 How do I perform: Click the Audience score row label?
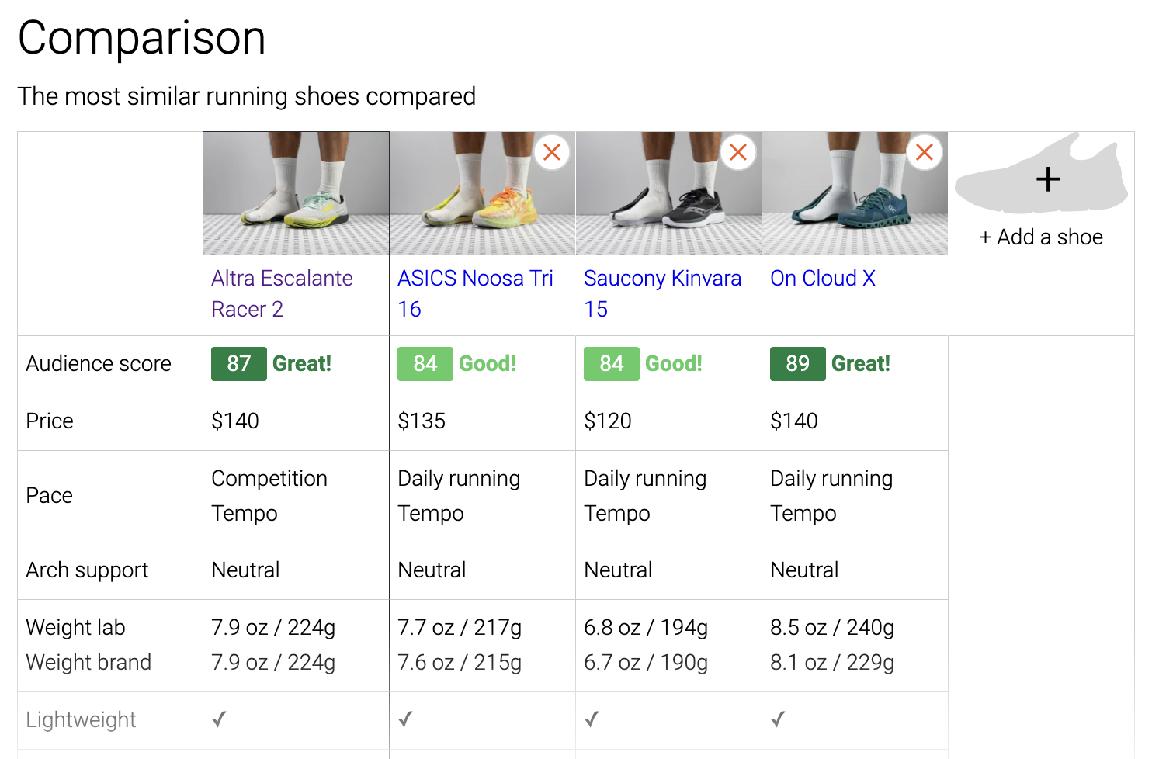pyautogui.click(x=99, y=364)
